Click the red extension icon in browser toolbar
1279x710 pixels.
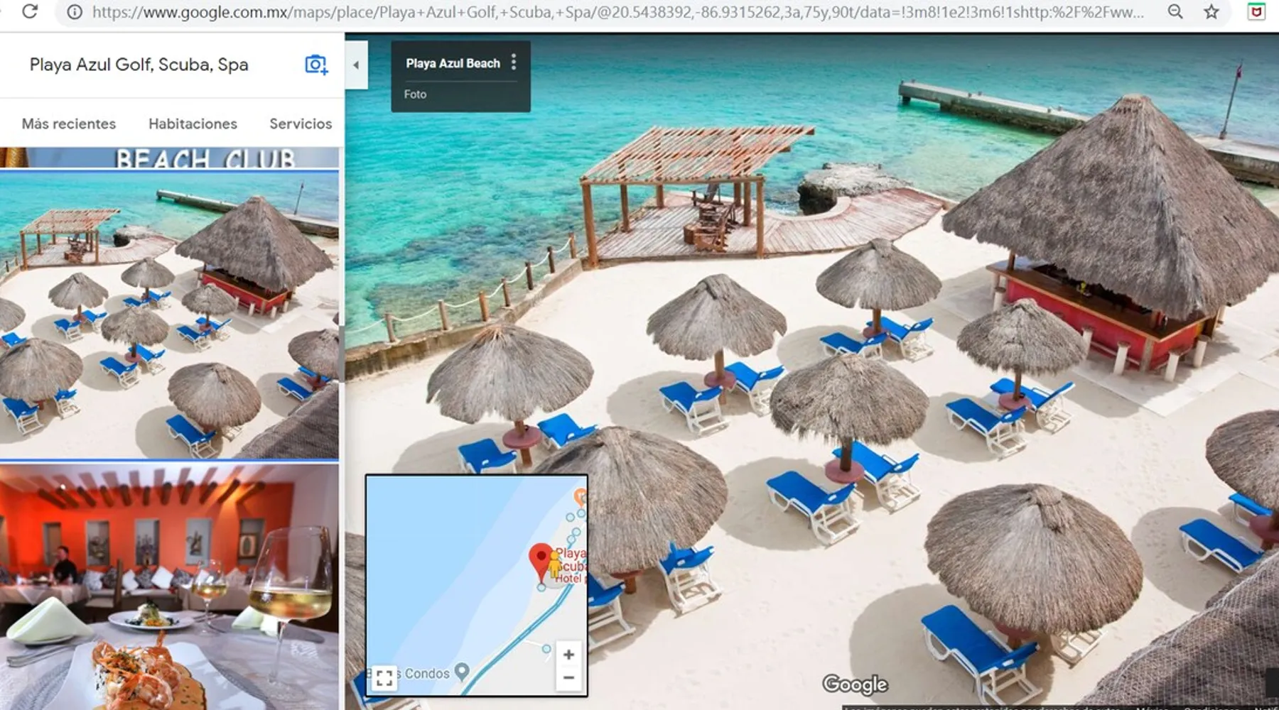point(1256,12)
